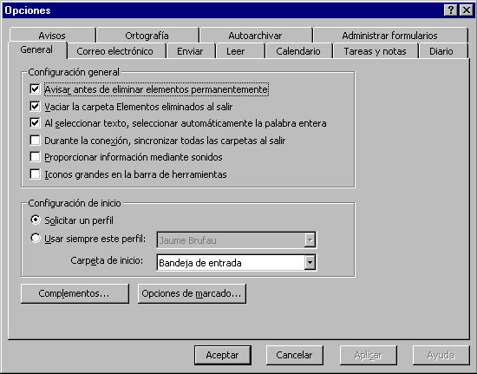This screenshot has width=477, height=374.
Task: Toggle Vaciar la carpeta Elementos eliminados al salir
Action: coord(35,106)
